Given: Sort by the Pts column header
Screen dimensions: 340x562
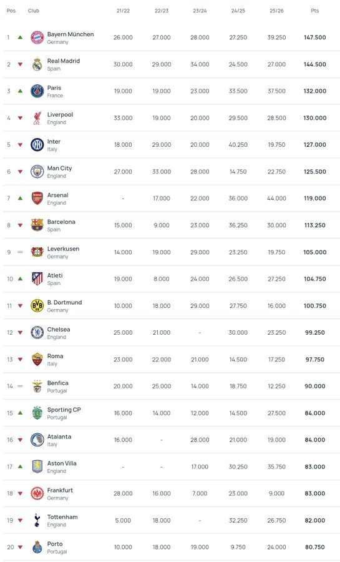Looking at the screenshot, I should (315, 11).
